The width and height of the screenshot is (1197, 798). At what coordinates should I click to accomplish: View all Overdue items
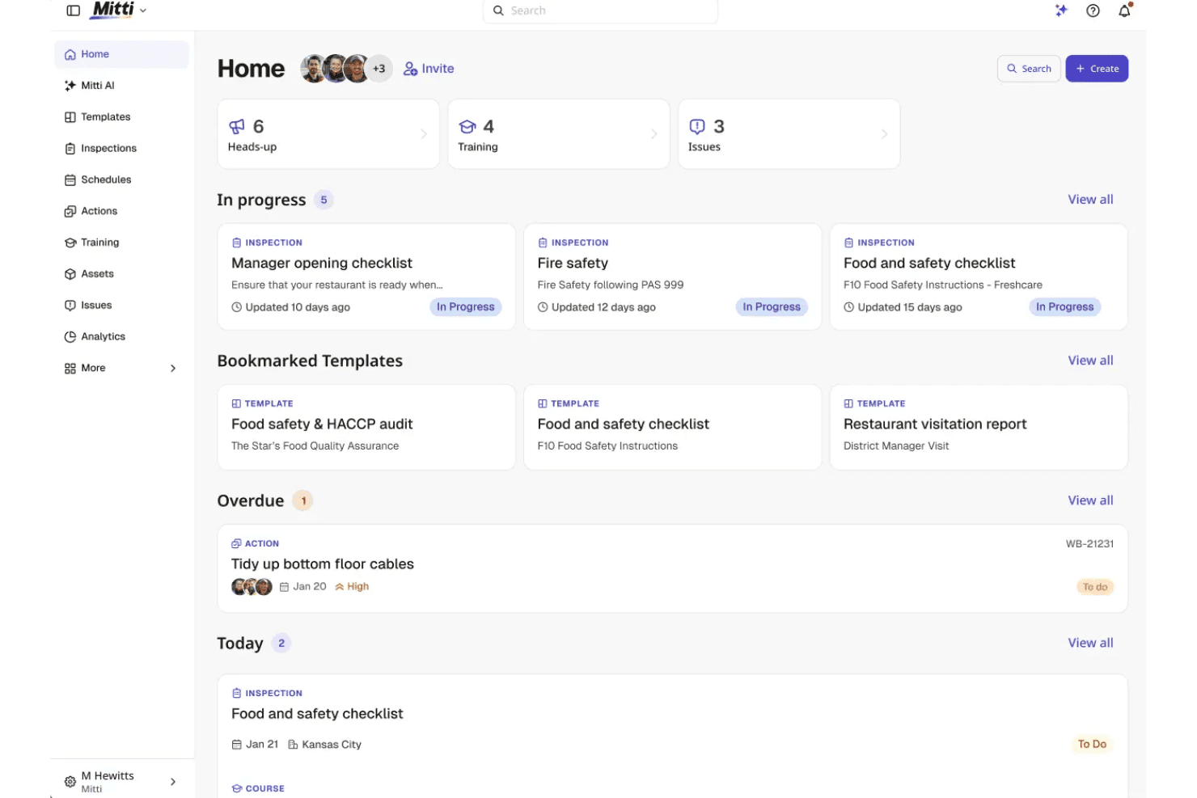click(1090, 500)
